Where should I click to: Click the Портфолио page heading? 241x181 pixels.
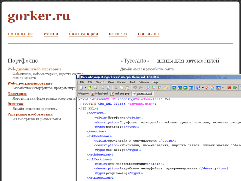(23, 61)
